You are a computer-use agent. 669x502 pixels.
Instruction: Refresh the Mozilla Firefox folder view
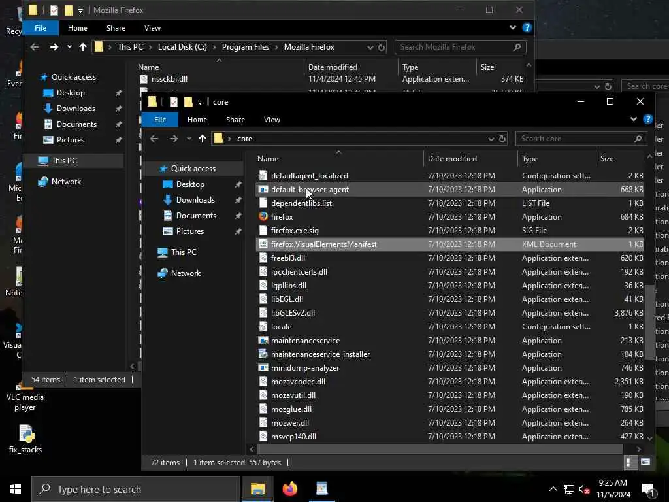coord(382,47)
